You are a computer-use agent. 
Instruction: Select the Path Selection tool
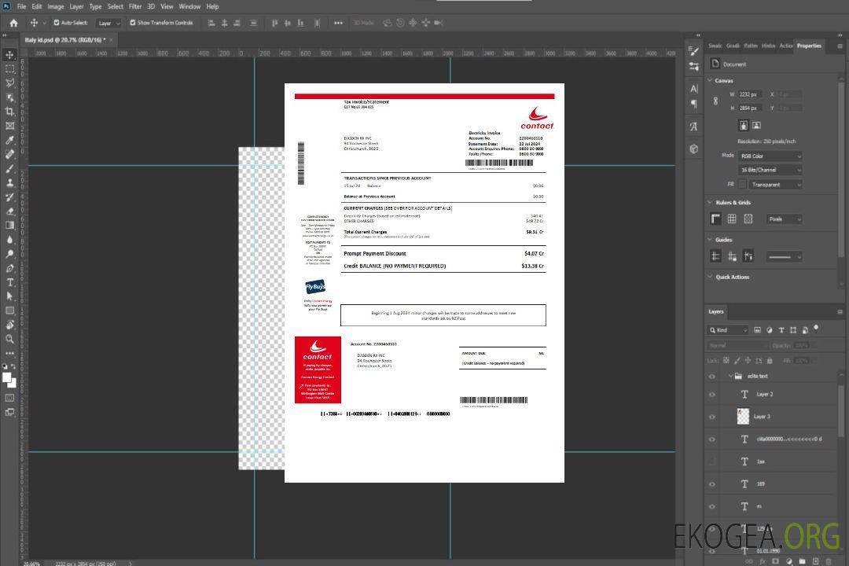[9, 296]
